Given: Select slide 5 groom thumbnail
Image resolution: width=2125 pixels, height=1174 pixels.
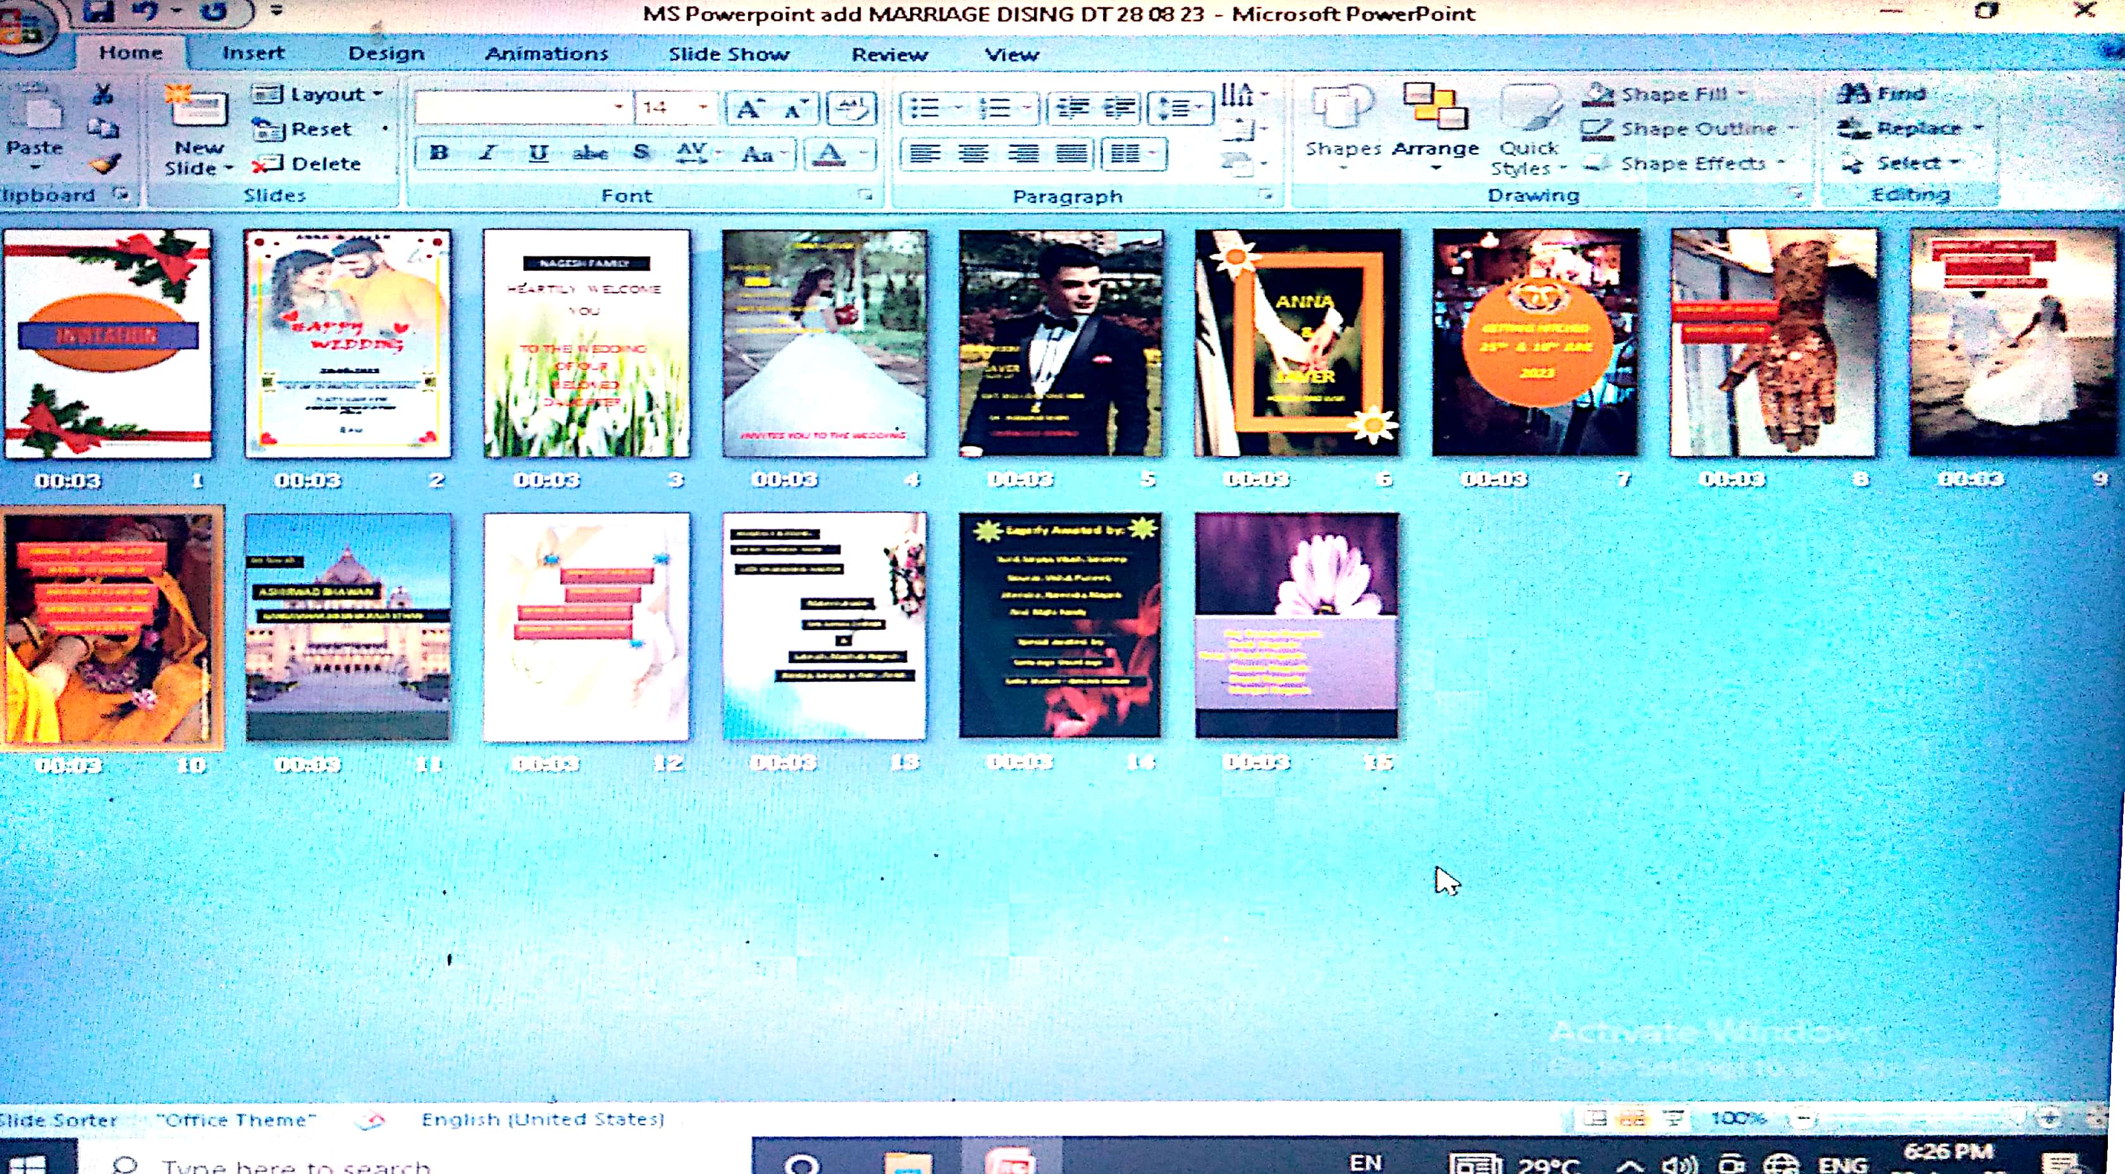Looking at the screenshot, I should point(1060,342).
